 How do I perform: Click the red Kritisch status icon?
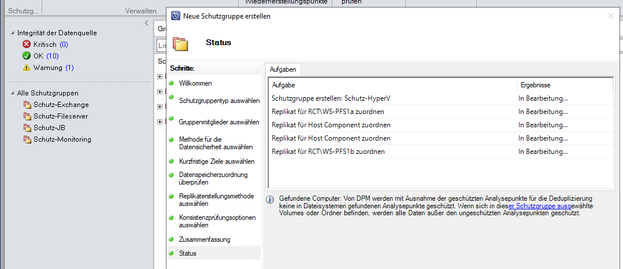[x=27, y=45]
